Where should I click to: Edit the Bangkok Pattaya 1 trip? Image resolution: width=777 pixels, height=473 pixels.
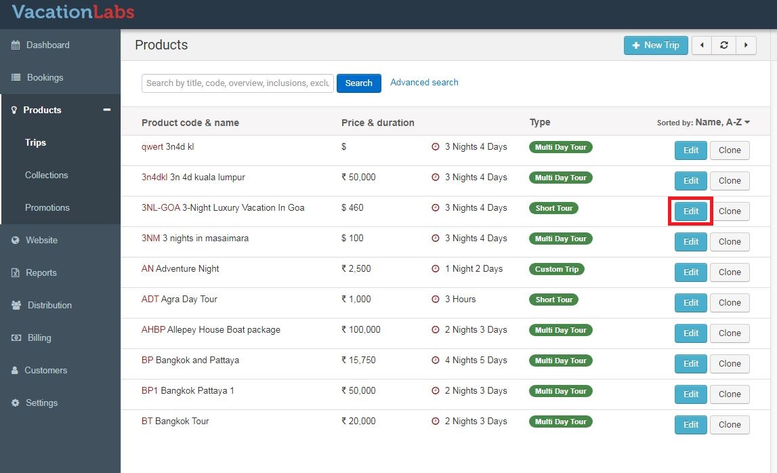pos(691,394)
